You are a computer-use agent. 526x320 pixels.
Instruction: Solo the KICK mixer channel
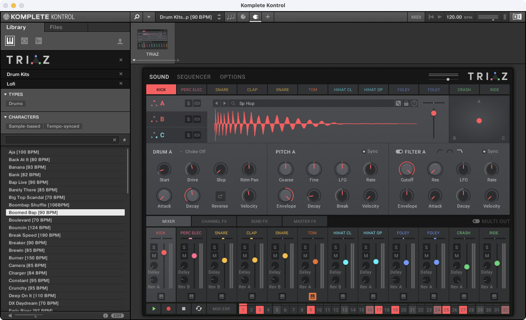154,247
